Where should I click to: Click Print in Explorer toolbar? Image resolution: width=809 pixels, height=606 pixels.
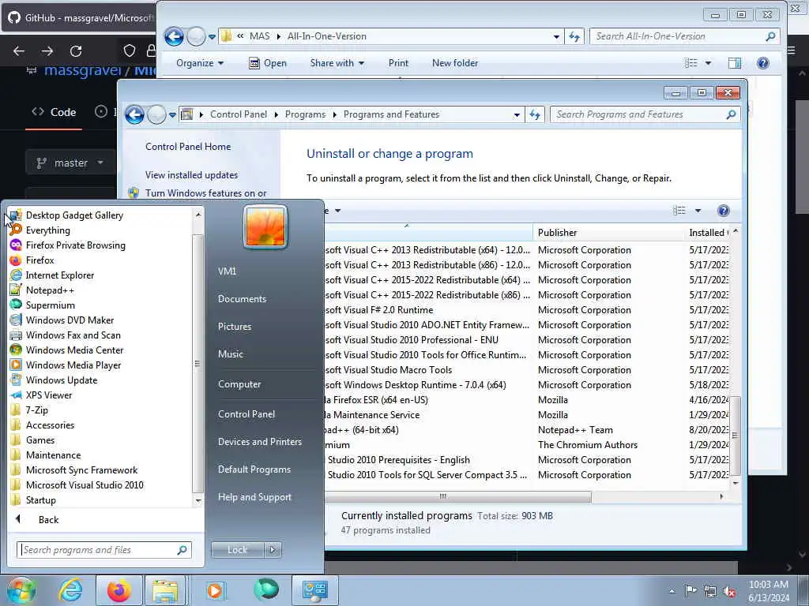pos(398,63)
